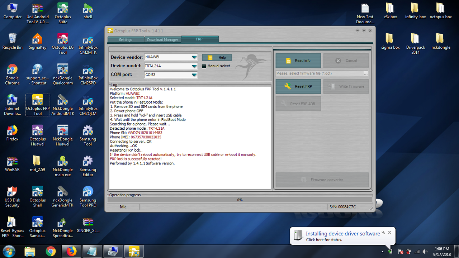Activate the Octoplus FRP Tool taskbar button

(x=134, y=252)
